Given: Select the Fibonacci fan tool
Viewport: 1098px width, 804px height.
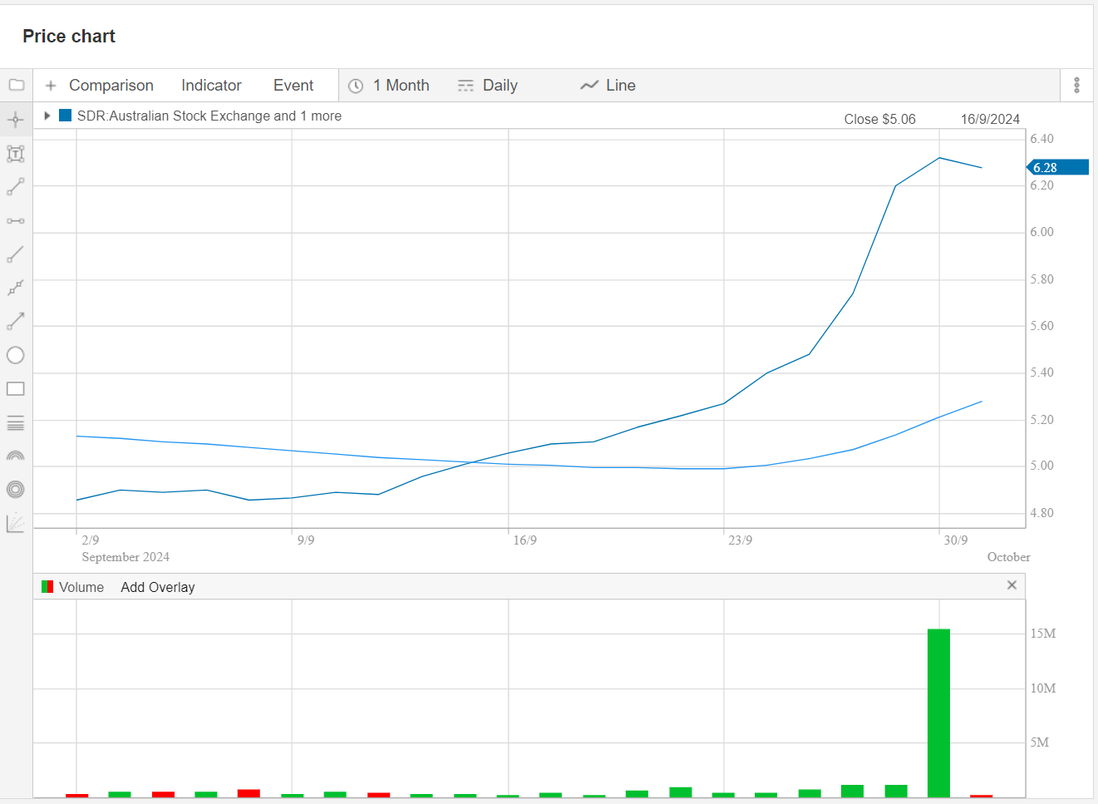Looking at the screenshot, I should click(x=16, y=523).
